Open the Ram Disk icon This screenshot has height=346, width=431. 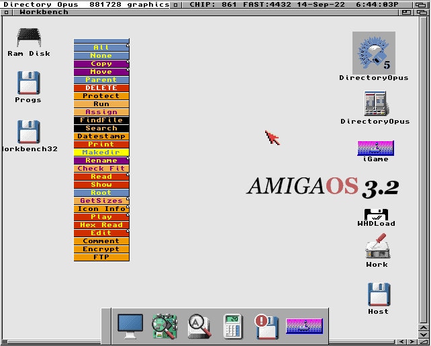coord(29,38)
